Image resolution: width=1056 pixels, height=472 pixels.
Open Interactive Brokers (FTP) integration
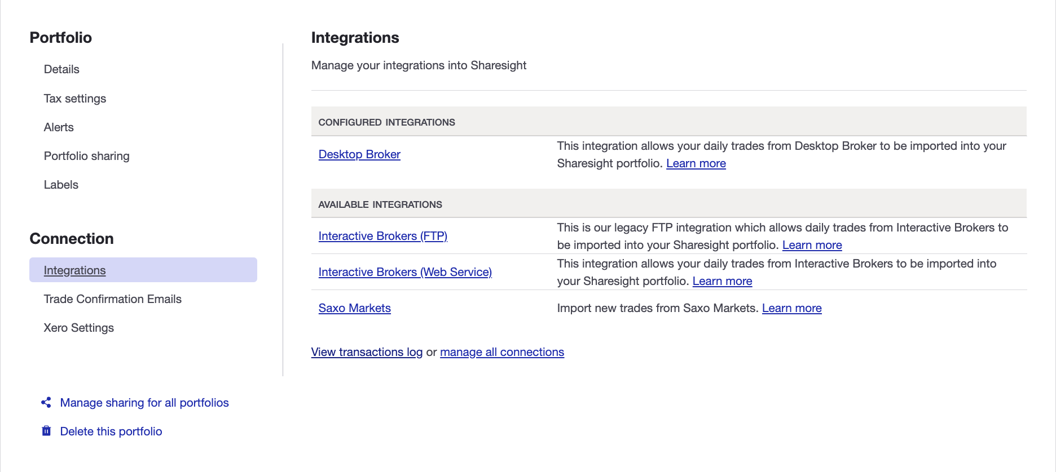382,236
